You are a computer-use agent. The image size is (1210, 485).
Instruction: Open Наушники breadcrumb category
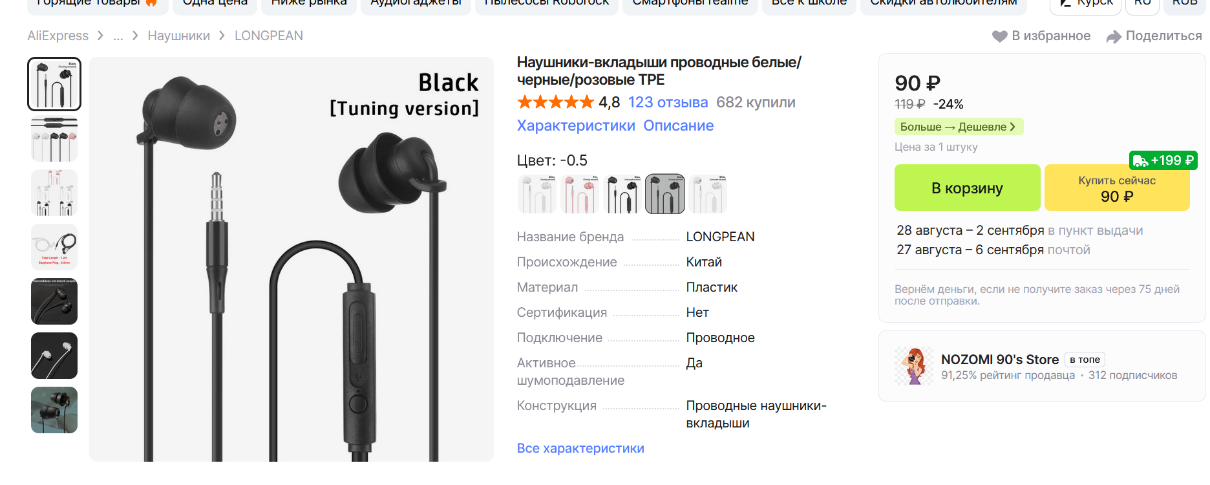[x=179, y=36]
